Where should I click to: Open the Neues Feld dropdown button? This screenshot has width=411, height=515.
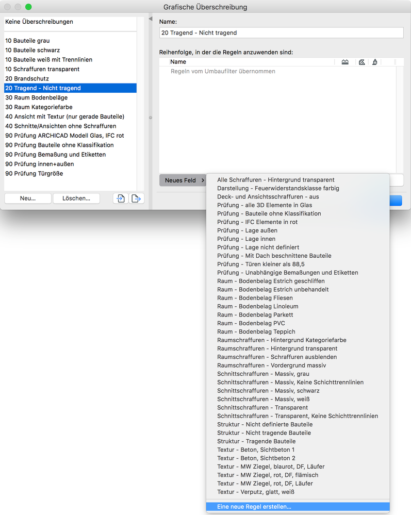point(183,180)
